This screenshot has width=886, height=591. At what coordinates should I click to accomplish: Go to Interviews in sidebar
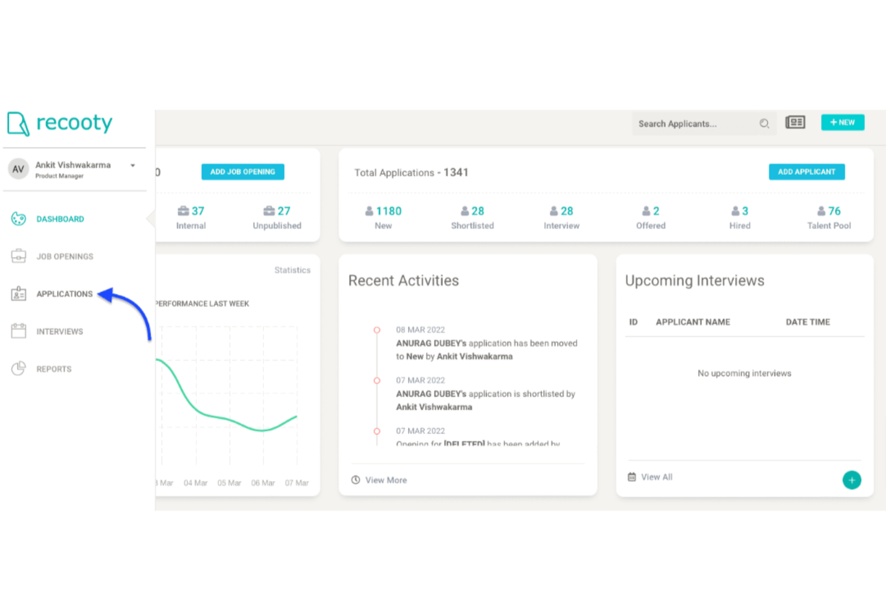pos(60,332)
